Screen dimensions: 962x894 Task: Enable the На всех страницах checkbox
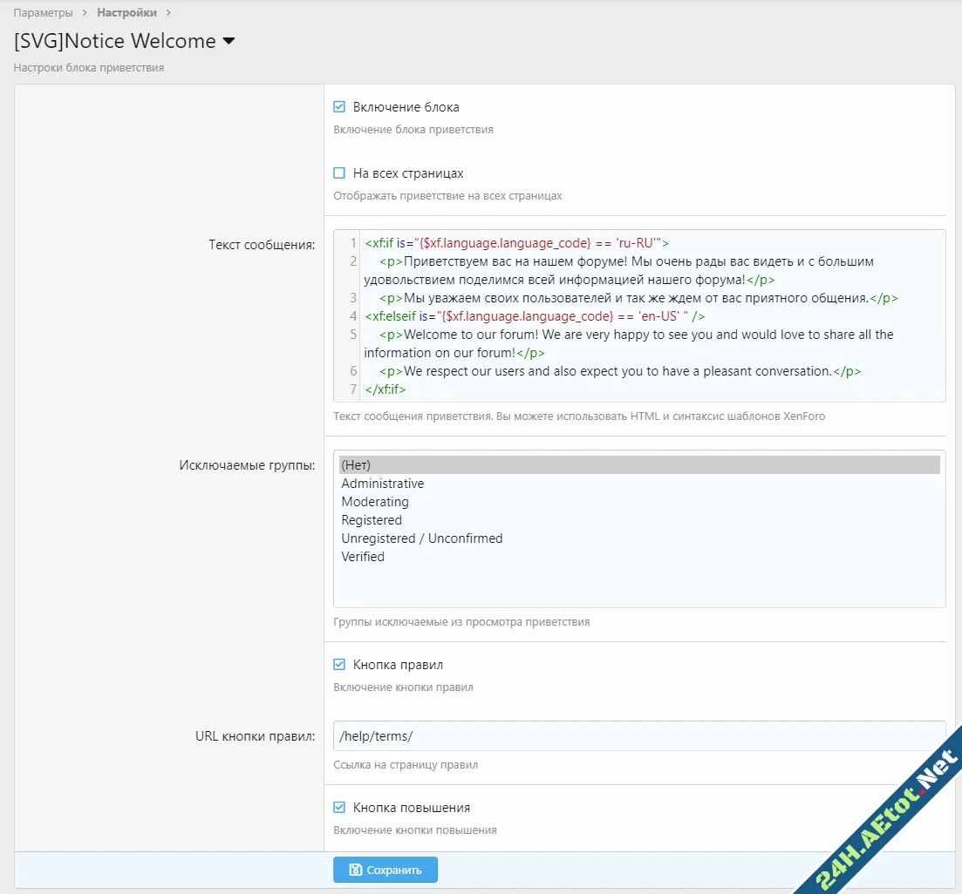(339, 173)
